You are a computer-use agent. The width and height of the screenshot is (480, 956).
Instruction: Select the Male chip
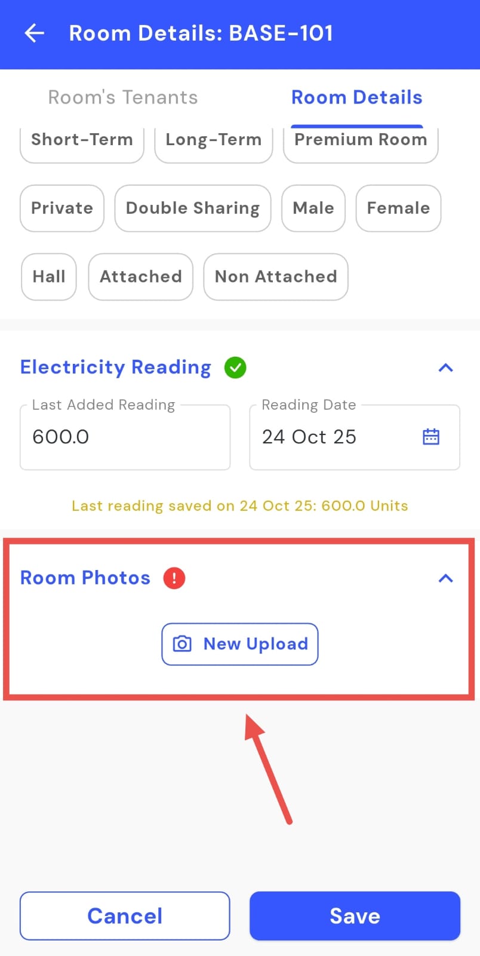(x=313, y=208)
